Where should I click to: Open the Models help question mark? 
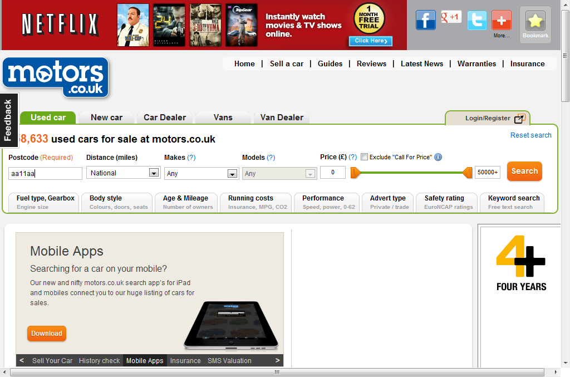[271, 158]
